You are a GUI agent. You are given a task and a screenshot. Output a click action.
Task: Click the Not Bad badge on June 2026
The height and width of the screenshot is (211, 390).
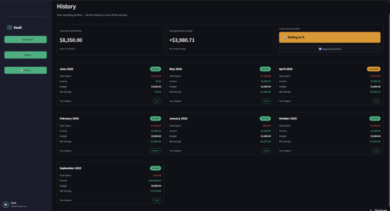[x=155, y=69]
